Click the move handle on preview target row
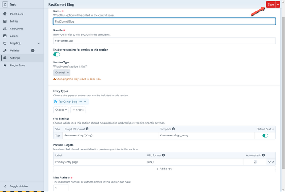The width and height of the screenshot is (285, 192). tap(269, 162)
